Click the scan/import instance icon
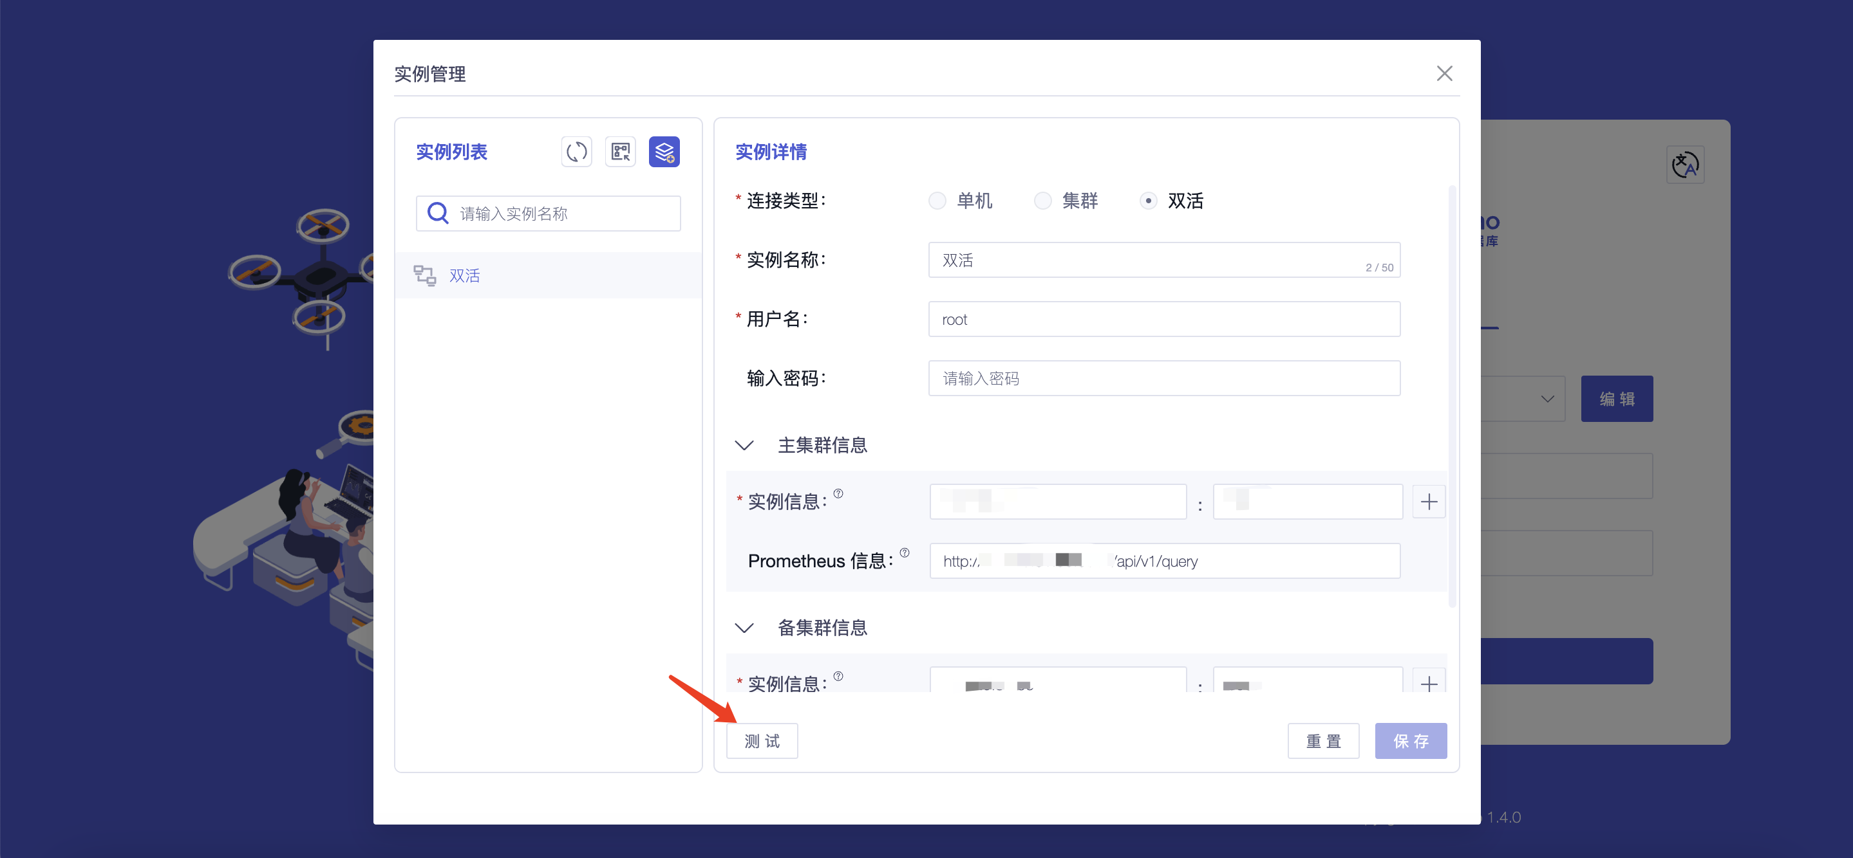The height and width of the screenshot is (858, 1853). [x=620, y=152]
